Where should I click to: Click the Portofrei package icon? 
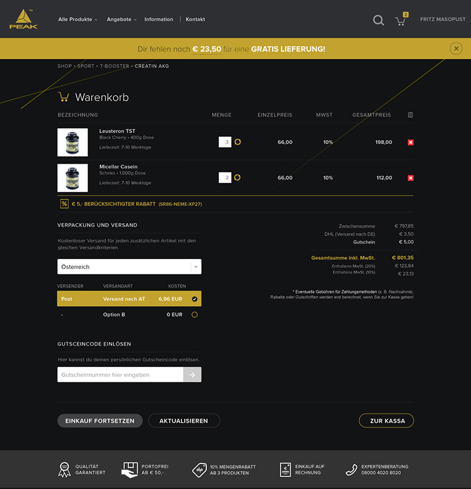[x=130, y=470]
